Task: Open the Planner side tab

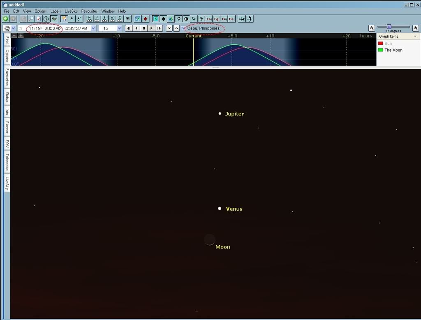Action: pos(7,127)
